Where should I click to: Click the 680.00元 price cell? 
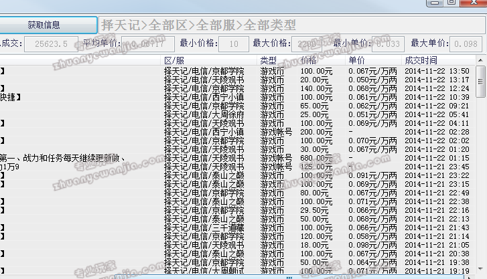316,158
